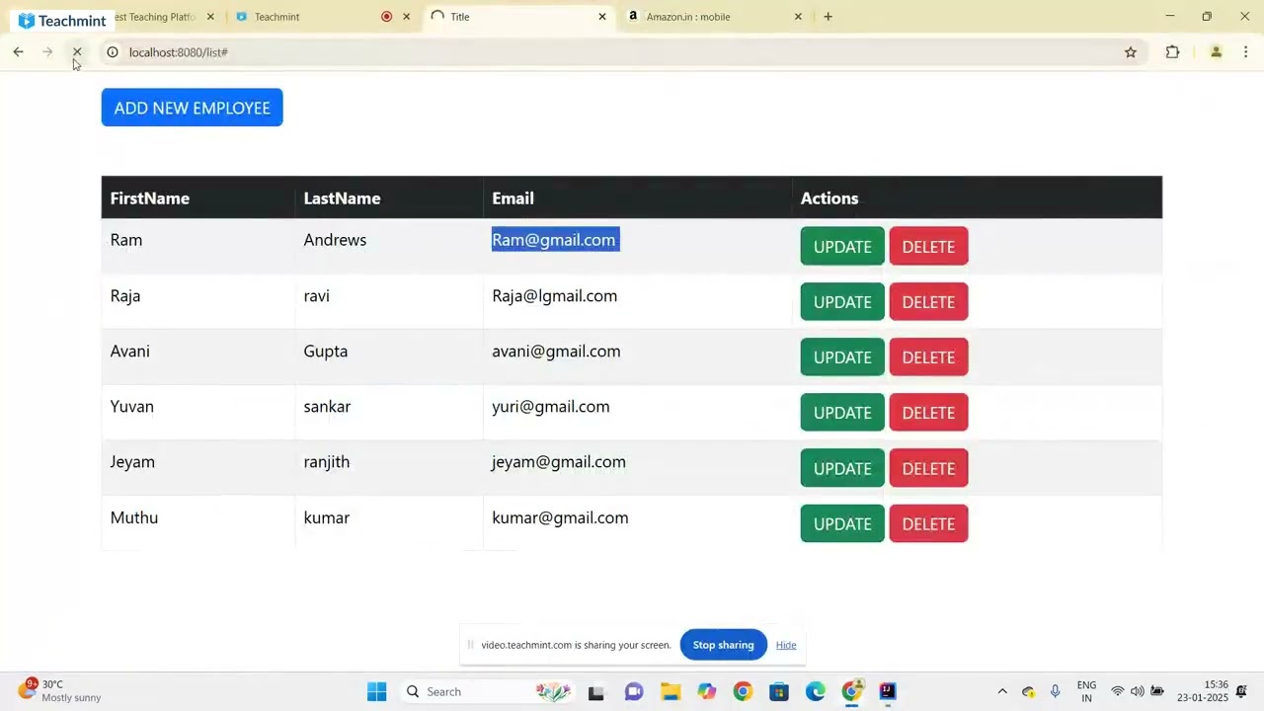Click the address bar URL
Screen dimensions: 1264x711
(179, 52)
